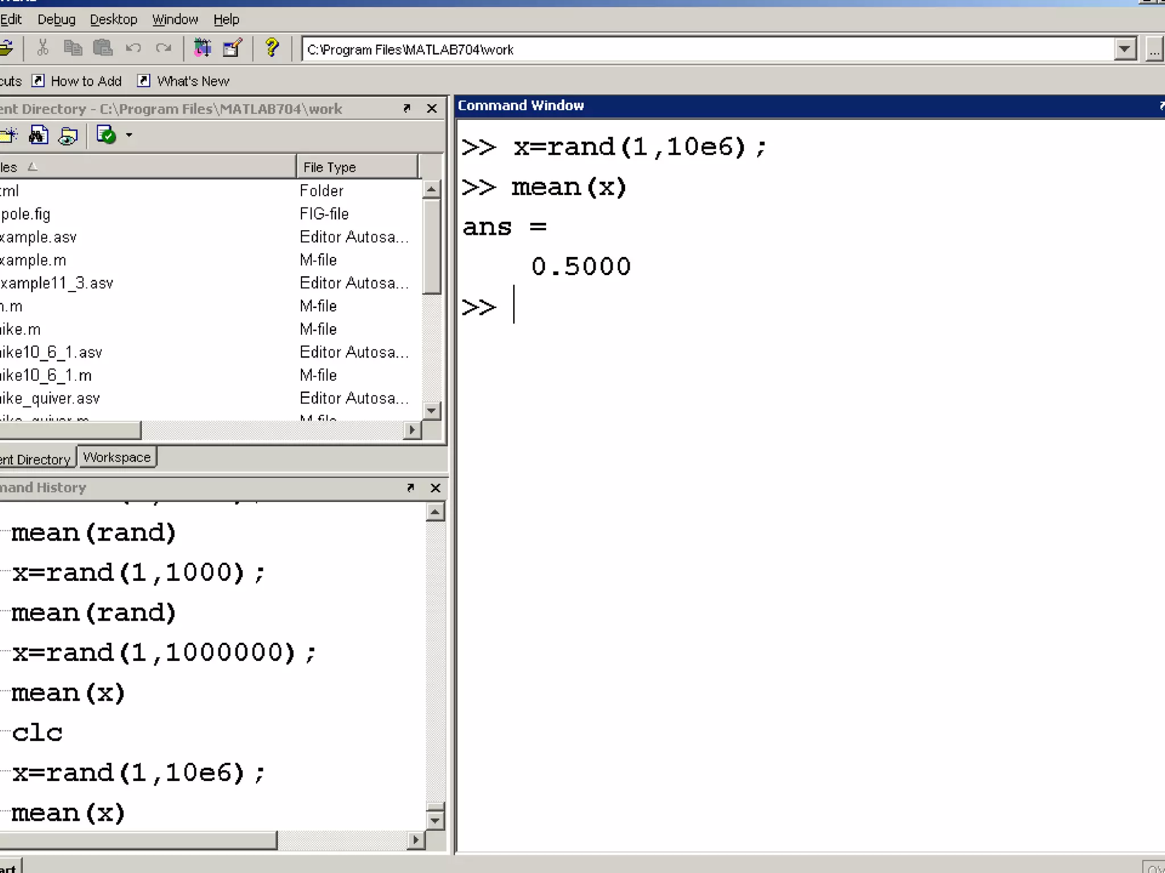This screenshot has height=873, width=1165.
Task: Click Find Files binoculars icon
Action: pos(38,135)
